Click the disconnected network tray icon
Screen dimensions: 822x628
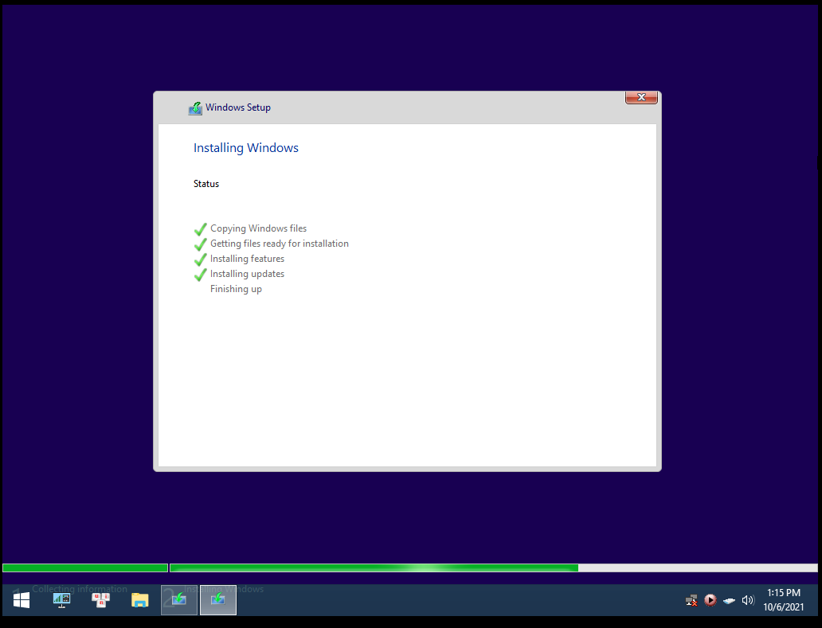pos(691,600)
